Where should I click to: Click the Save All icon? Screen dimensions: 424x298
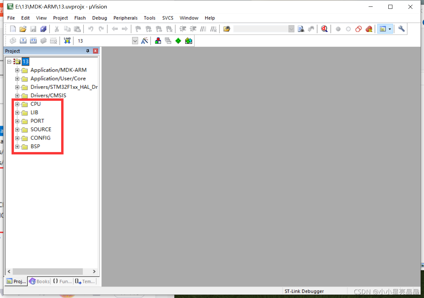pyautogui.click(x=43, y=29)
